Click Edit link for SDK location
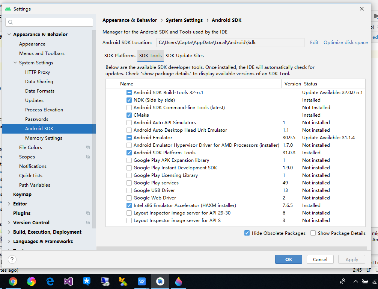This screenshot has height=289, width=378. point(314,43)
